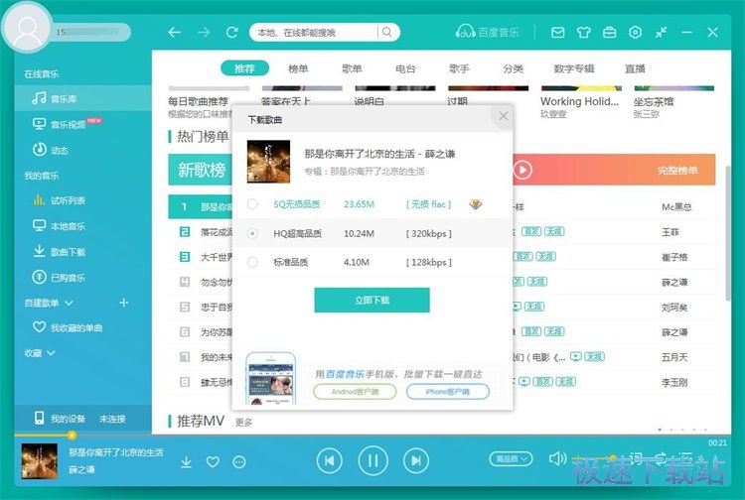Open 完整榜单 link
The image size is (745, 500).
677,171
